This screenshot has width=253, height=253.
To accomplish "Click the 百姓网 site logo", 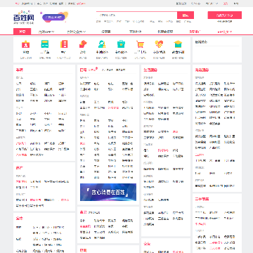I will [x=24, y=18].
